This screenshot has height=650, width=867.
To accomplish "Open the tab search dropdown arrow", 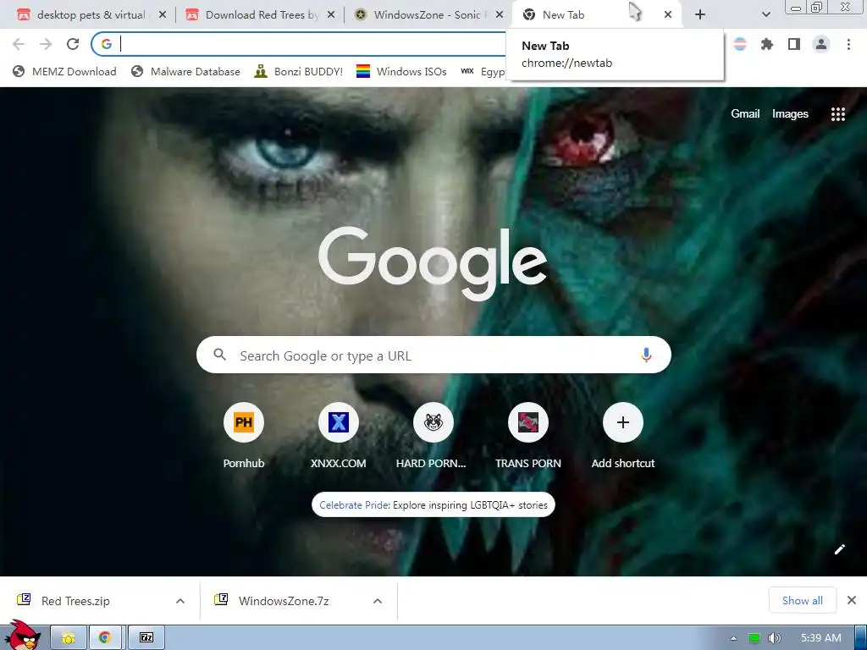I will [765, 15].
